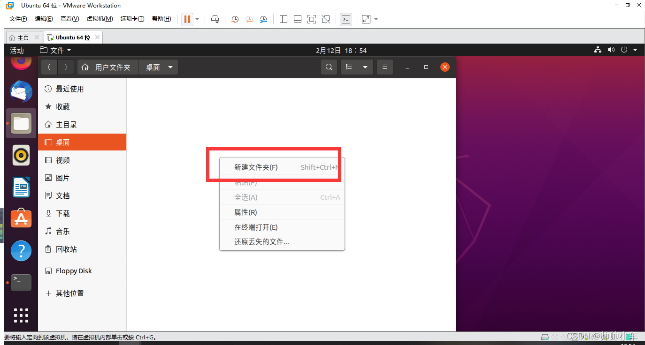Screen dimensions: 645x345
Task: Choose 属性(R) from the context menu
Action: [x=282, y=212]
